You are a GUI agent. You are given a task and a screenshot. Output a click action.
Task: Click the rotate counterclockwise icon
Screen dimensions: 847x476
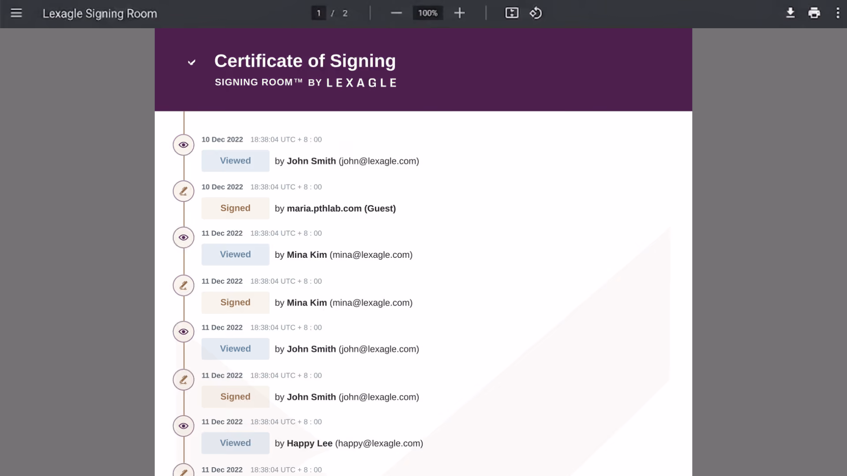point(536,13)
